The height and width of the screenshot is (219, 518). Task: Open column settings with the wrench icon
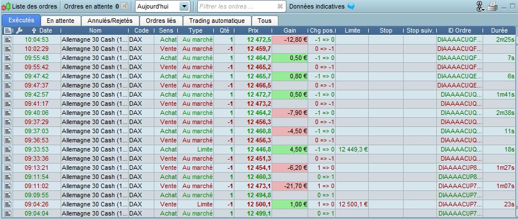click(x=19, y=30)
